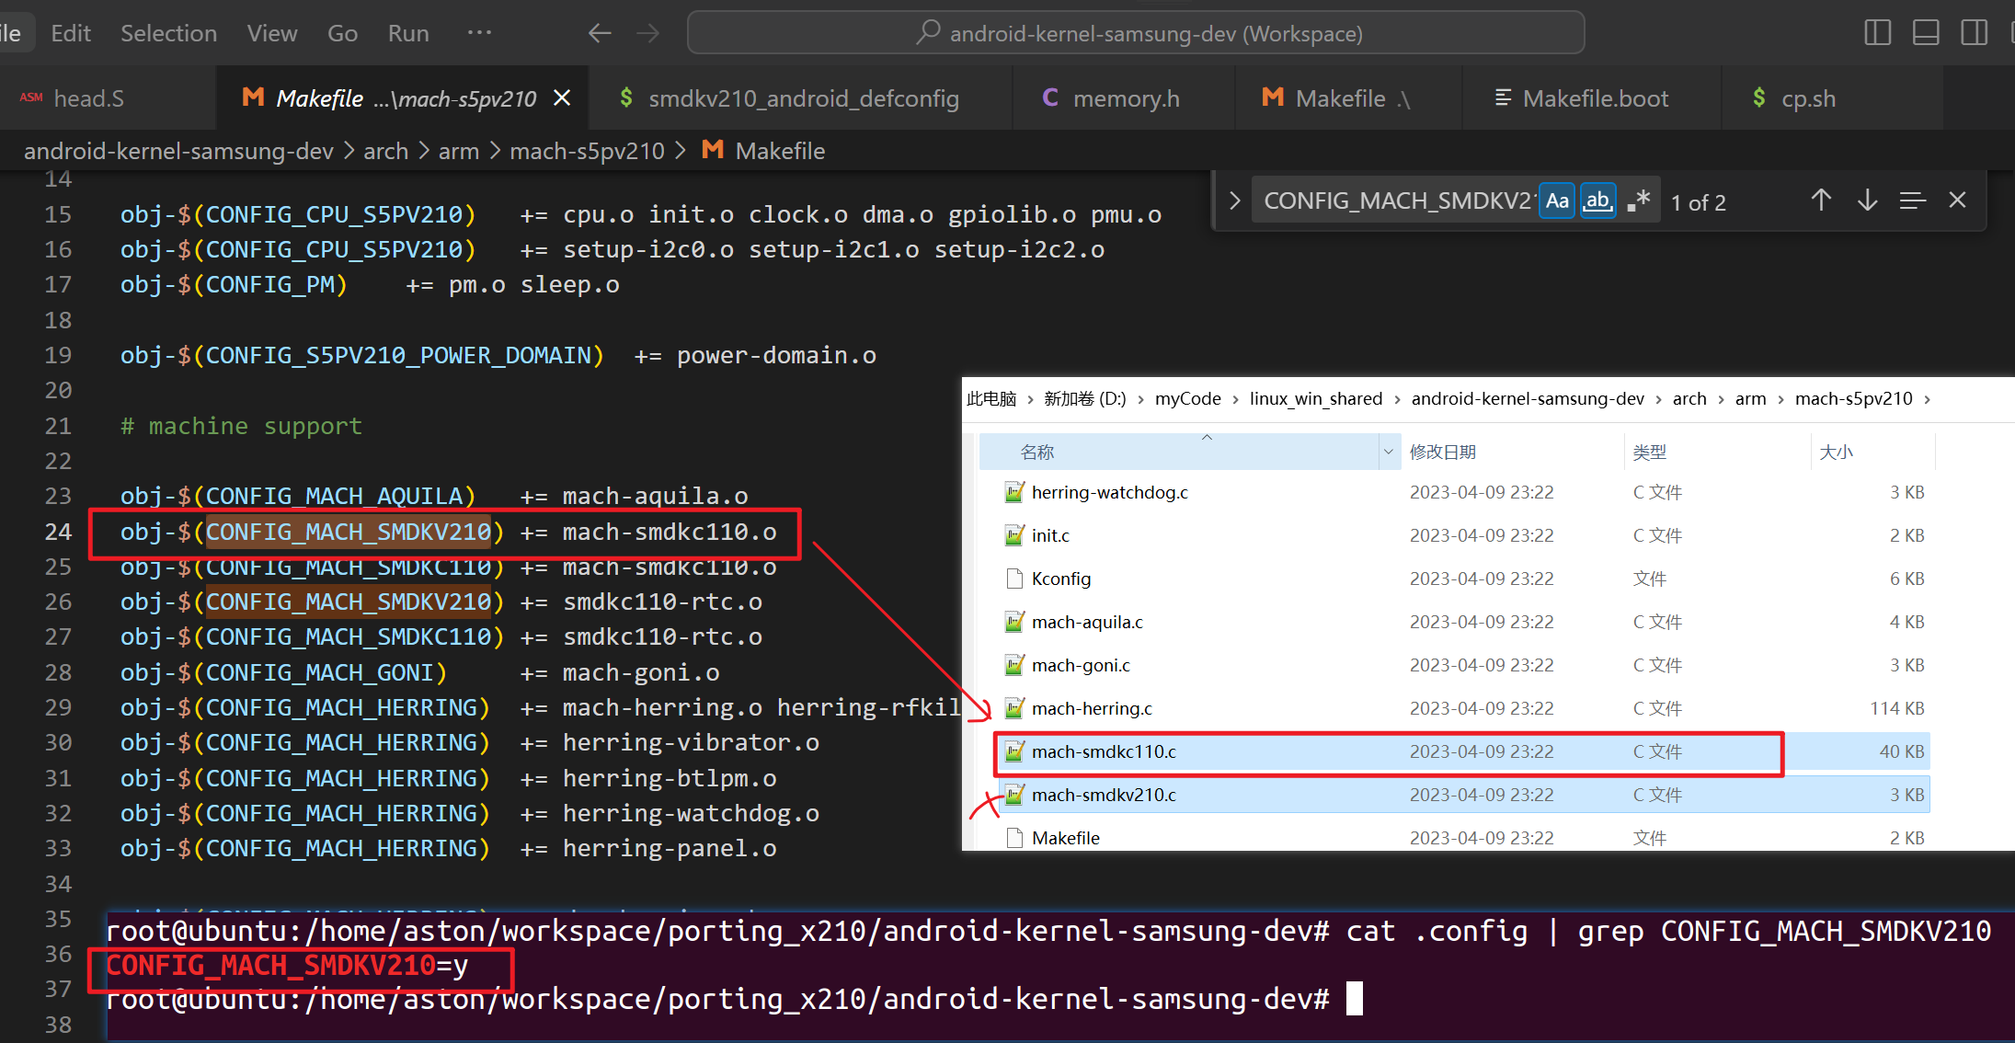Toggle Use Regular Expression in find
This screenshot has width=2015, height=1043.
[x=1639, y=201]
